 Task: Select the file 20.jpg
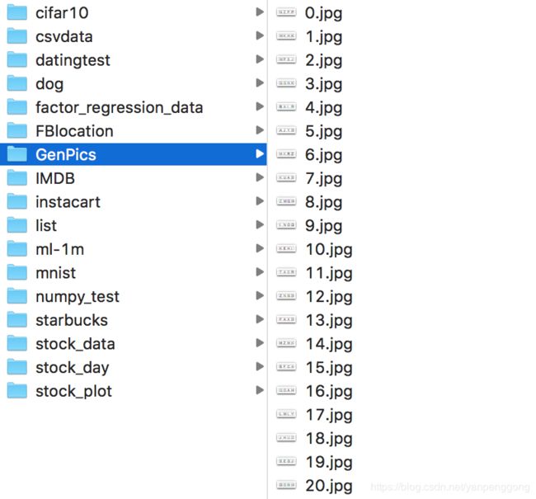[329, 486]
